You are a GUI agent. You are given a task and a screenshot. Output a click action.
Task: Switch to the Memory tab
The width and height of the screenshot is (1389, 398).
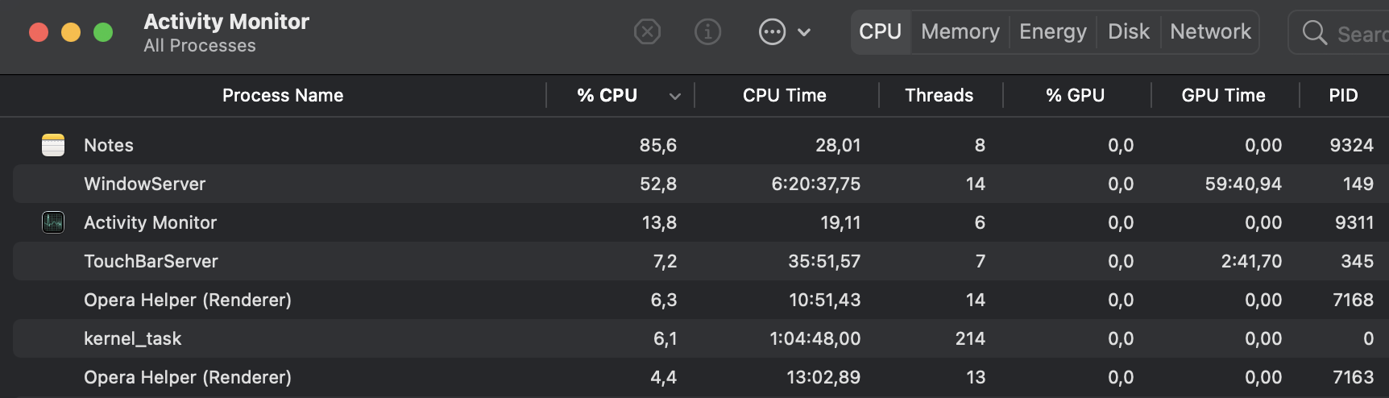click(960, 32)
